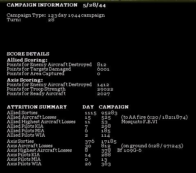Select Allied Pilots MIA campaign value 185

pos(106,131)
